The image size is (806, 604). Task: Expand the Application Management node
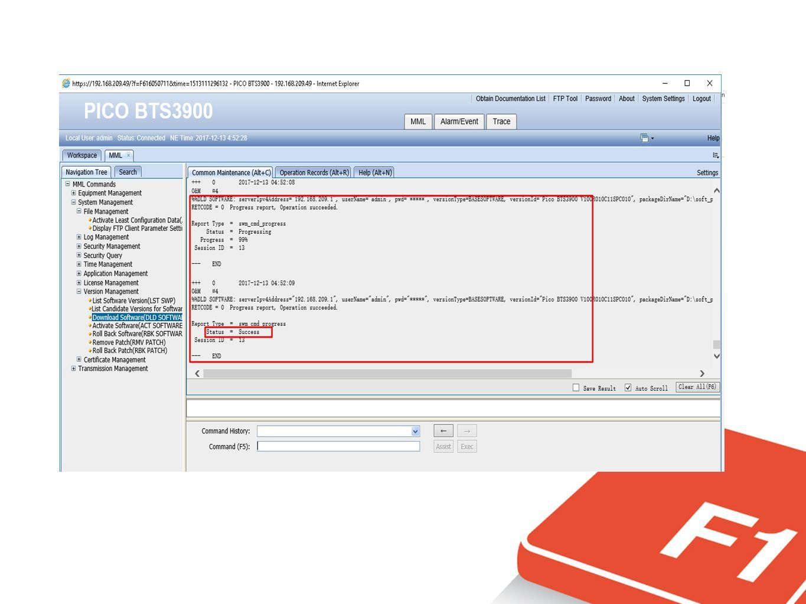[x=79, y=273]
